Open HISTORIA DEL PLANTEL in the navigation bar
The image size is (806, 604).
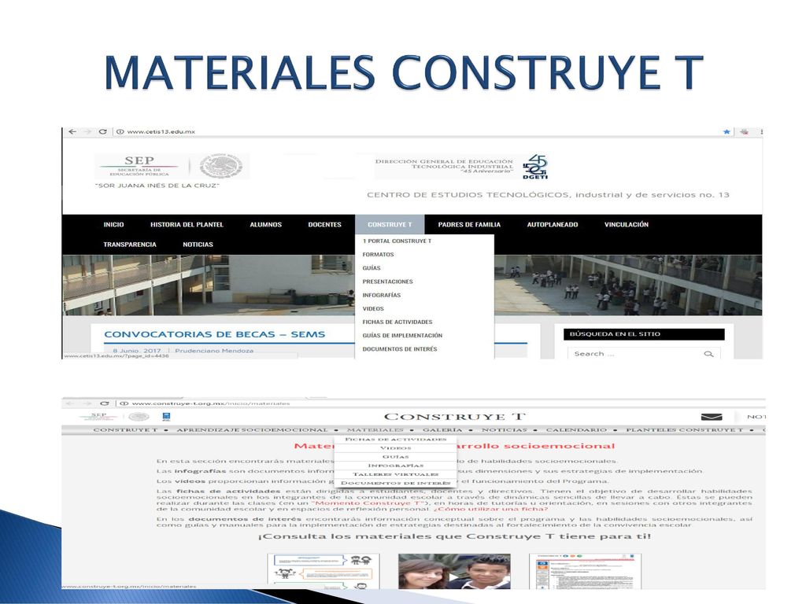[187, 224]
